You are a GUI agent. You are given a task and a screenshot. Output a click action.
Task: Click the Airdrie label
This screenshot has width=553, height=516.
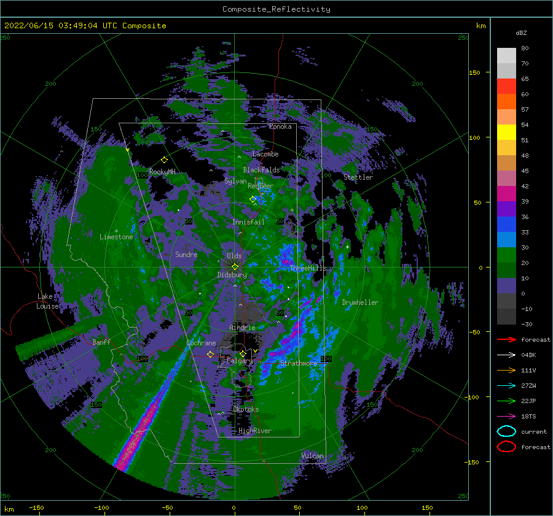pyautogui.click(x=242, y=328)
